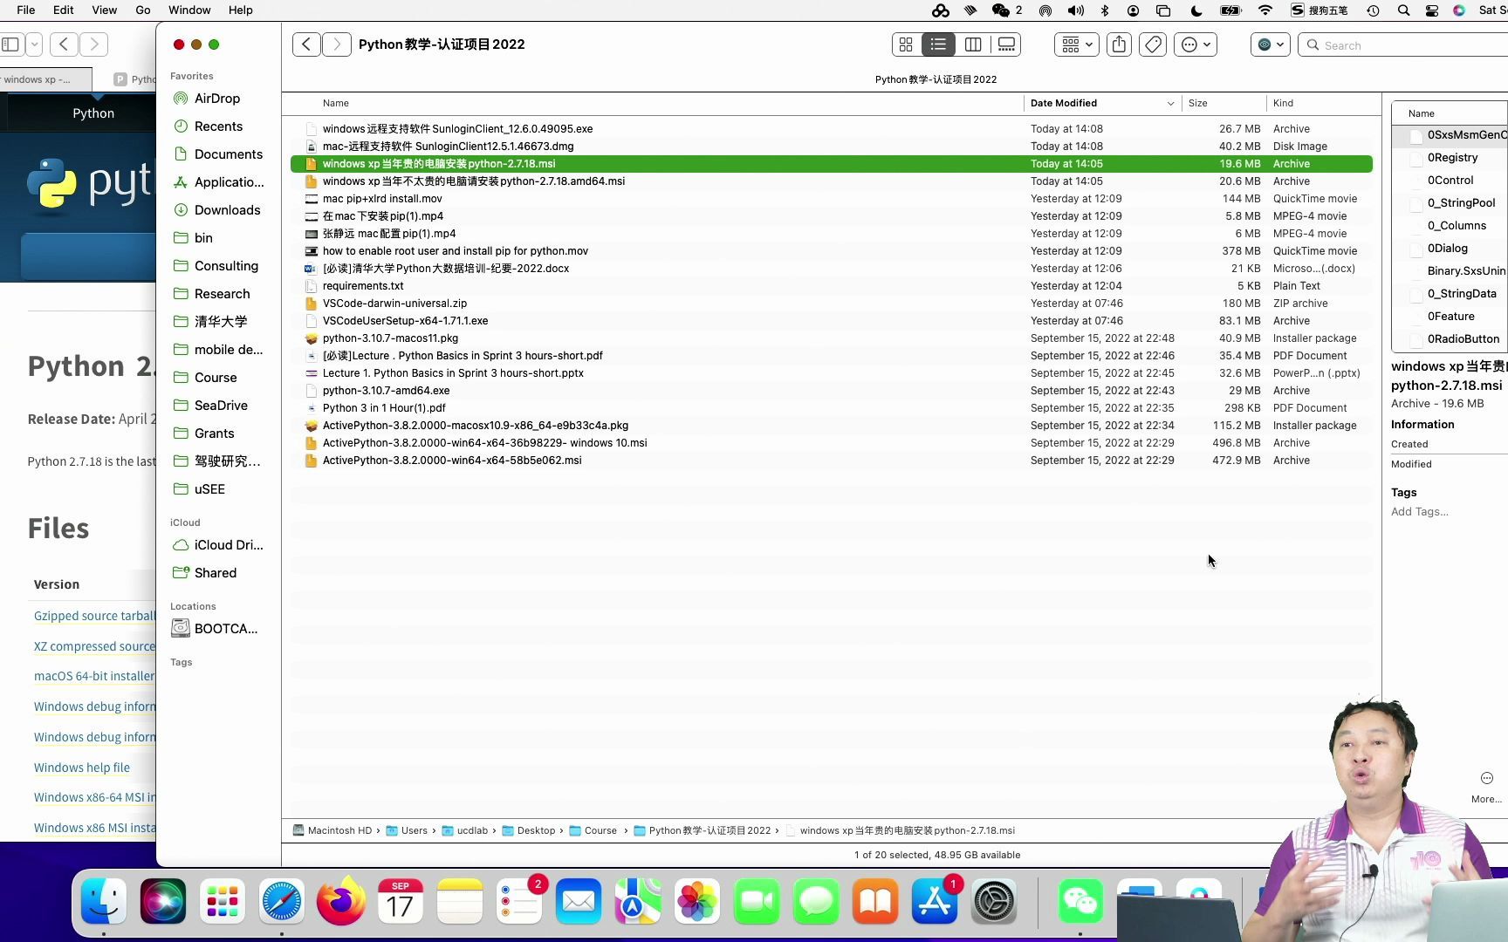Toggle the browser sidebar button
Screen dimensions: 1508x942
[10, 44]
